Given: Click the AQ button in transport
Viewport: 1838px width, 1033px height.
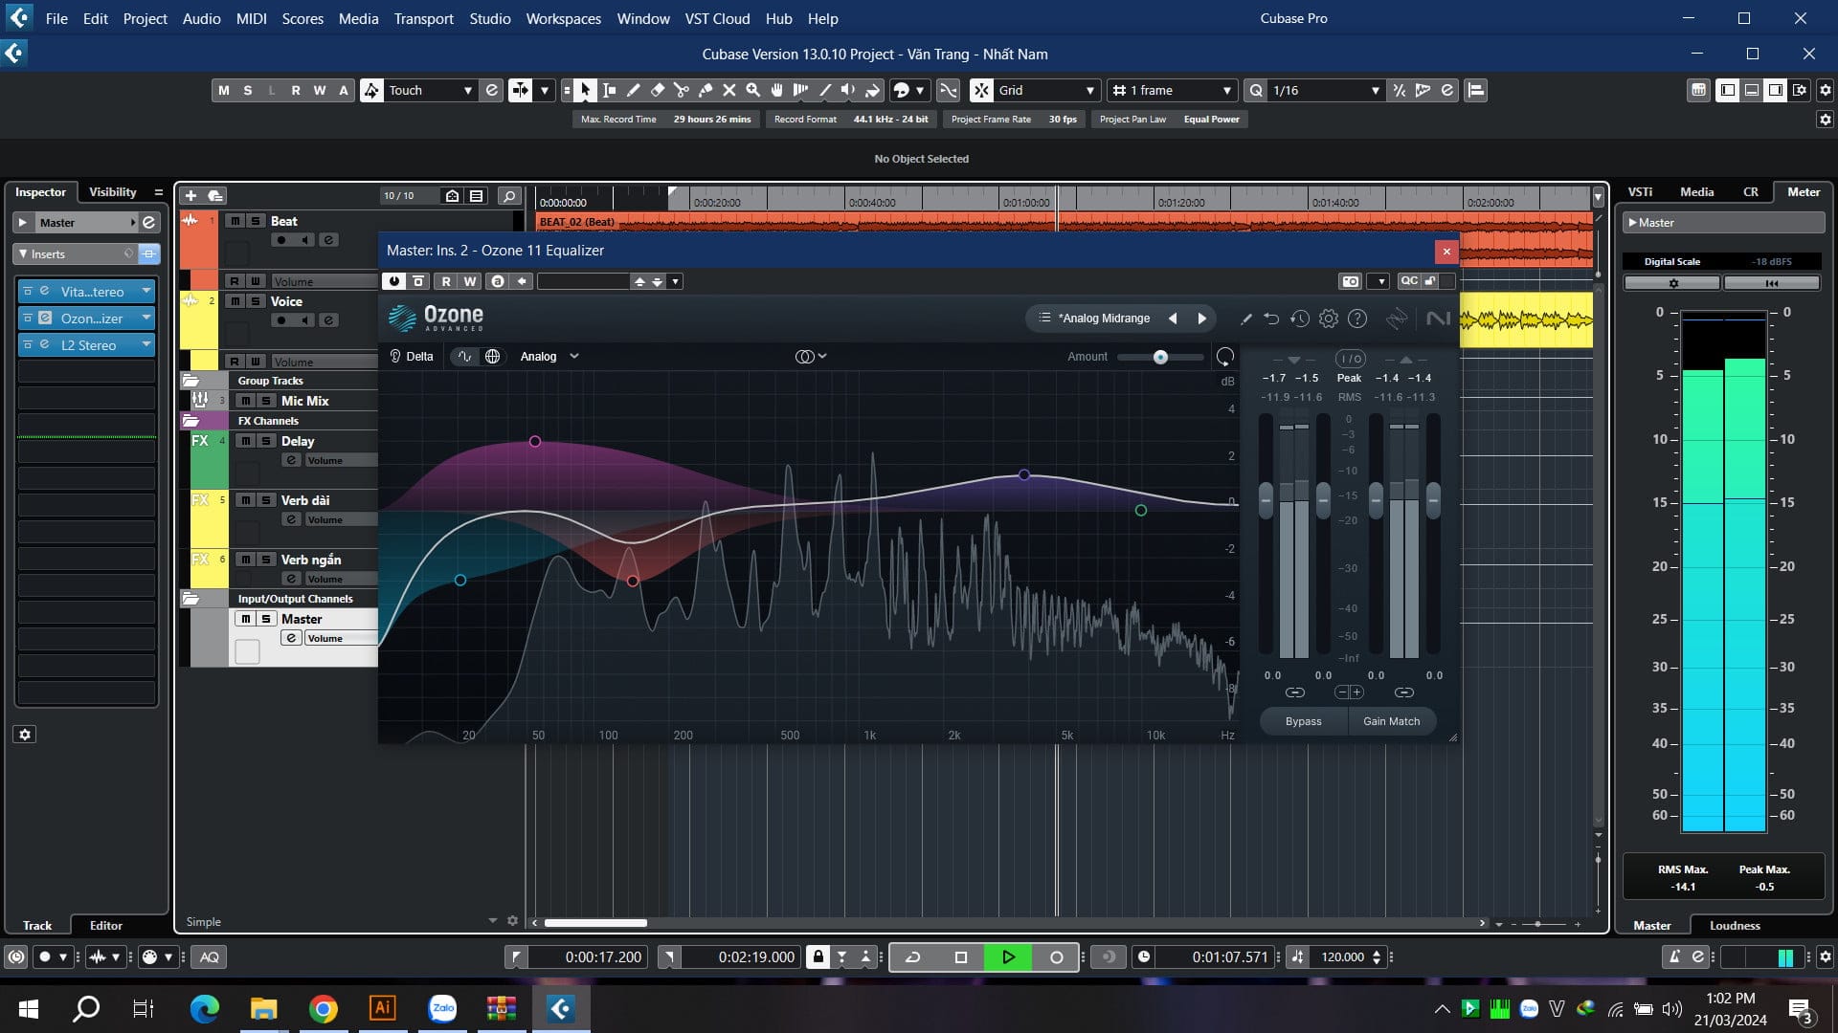Looking at the screenshot, I should 210,956.
